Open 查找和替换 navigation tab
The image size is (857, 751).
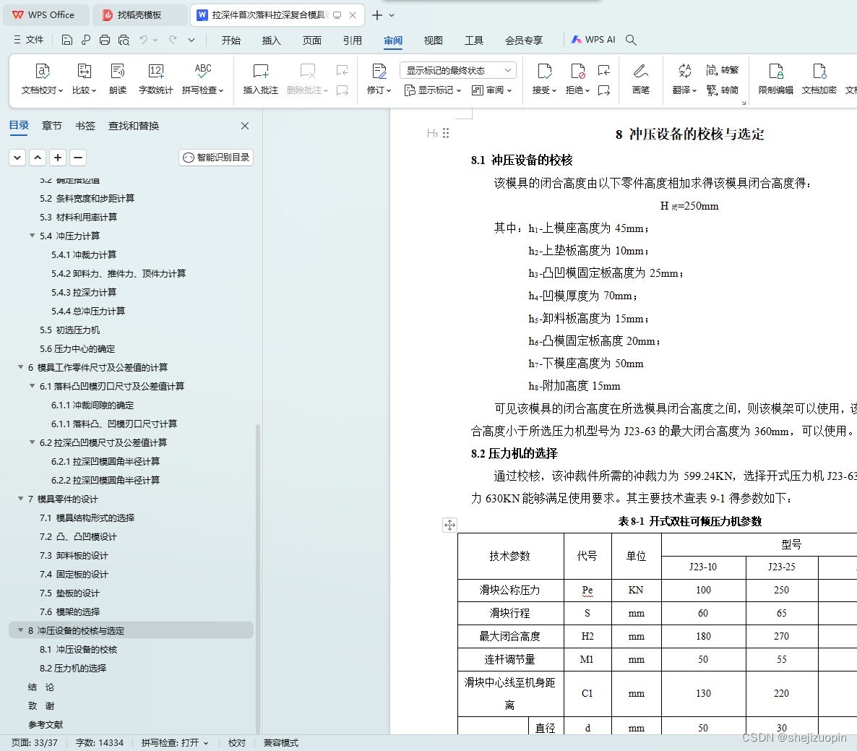tap(134, 126)
